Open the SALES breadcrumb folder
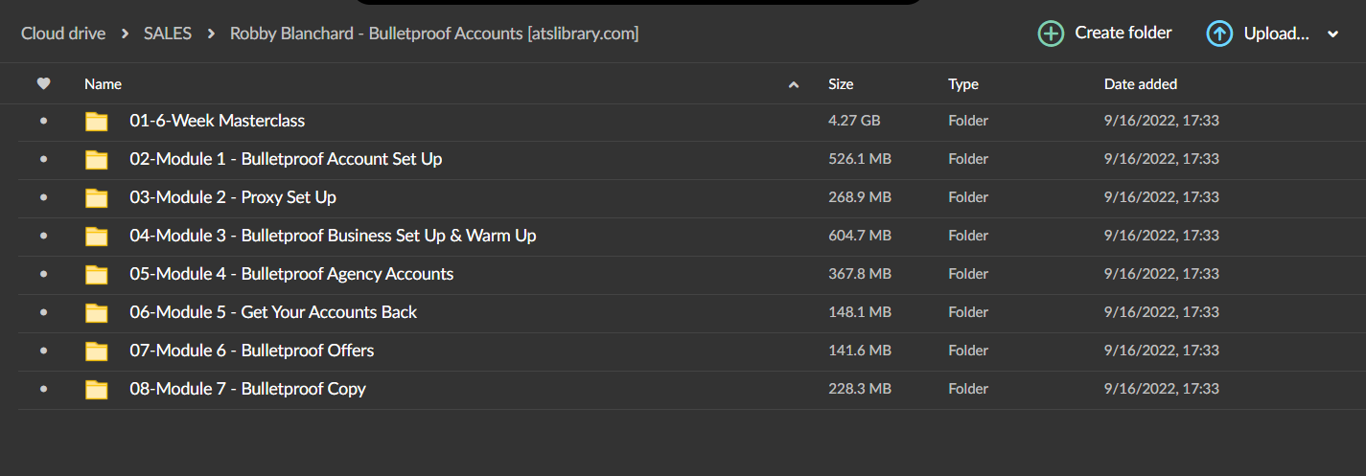1366x476 pixels. [168, 34]
